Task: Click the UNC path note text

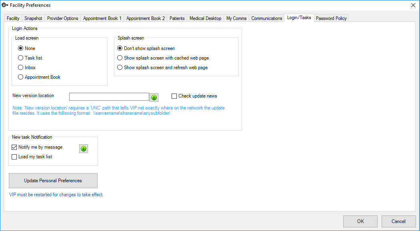Action: (118, 111)
